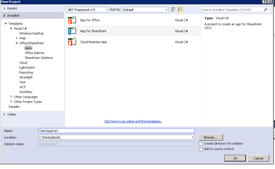Expand the Web node
275x169 pixels.
[17, 38]
